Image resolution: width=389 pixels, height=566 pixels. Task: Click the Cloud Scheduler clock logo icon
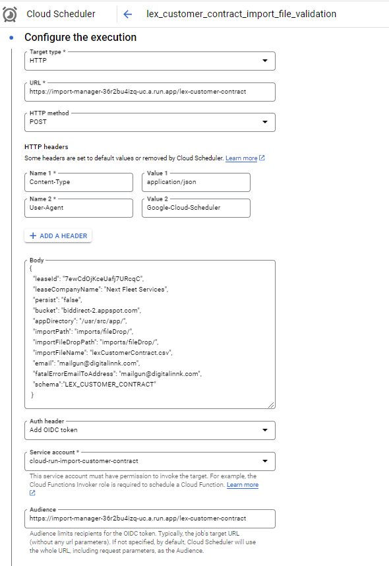point(9,15)
